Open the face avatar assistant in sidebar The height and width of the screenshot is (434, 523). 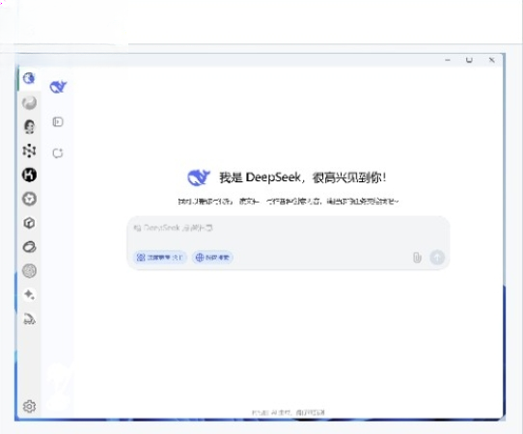tap(29, 126)
